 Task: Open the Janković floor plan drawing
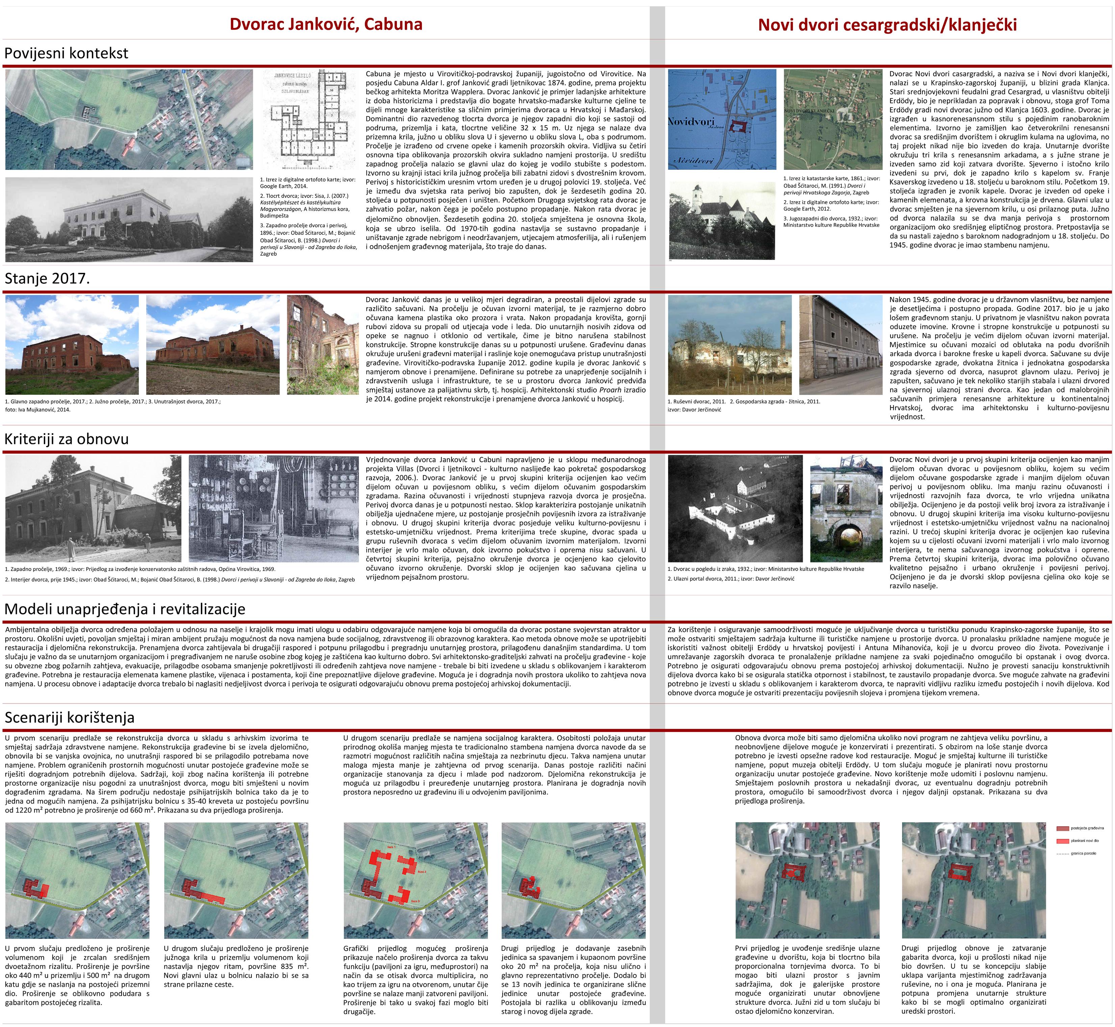point(309,120)
